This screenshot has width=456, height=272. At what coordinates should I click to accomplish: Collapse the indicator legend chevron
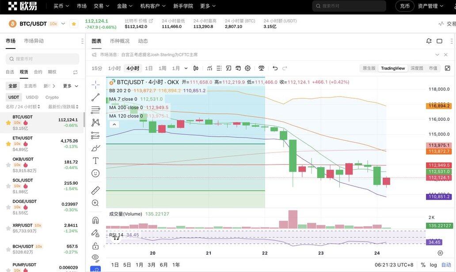[114, 124]
